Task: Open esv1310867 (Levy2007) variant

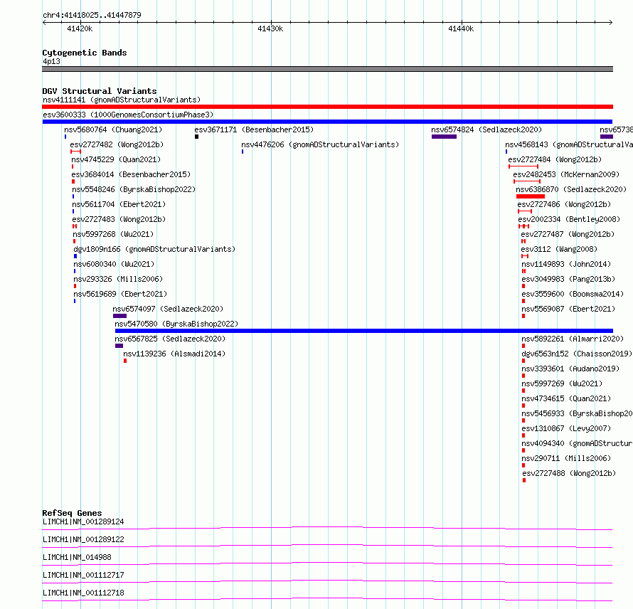Action: pos(566,428)
